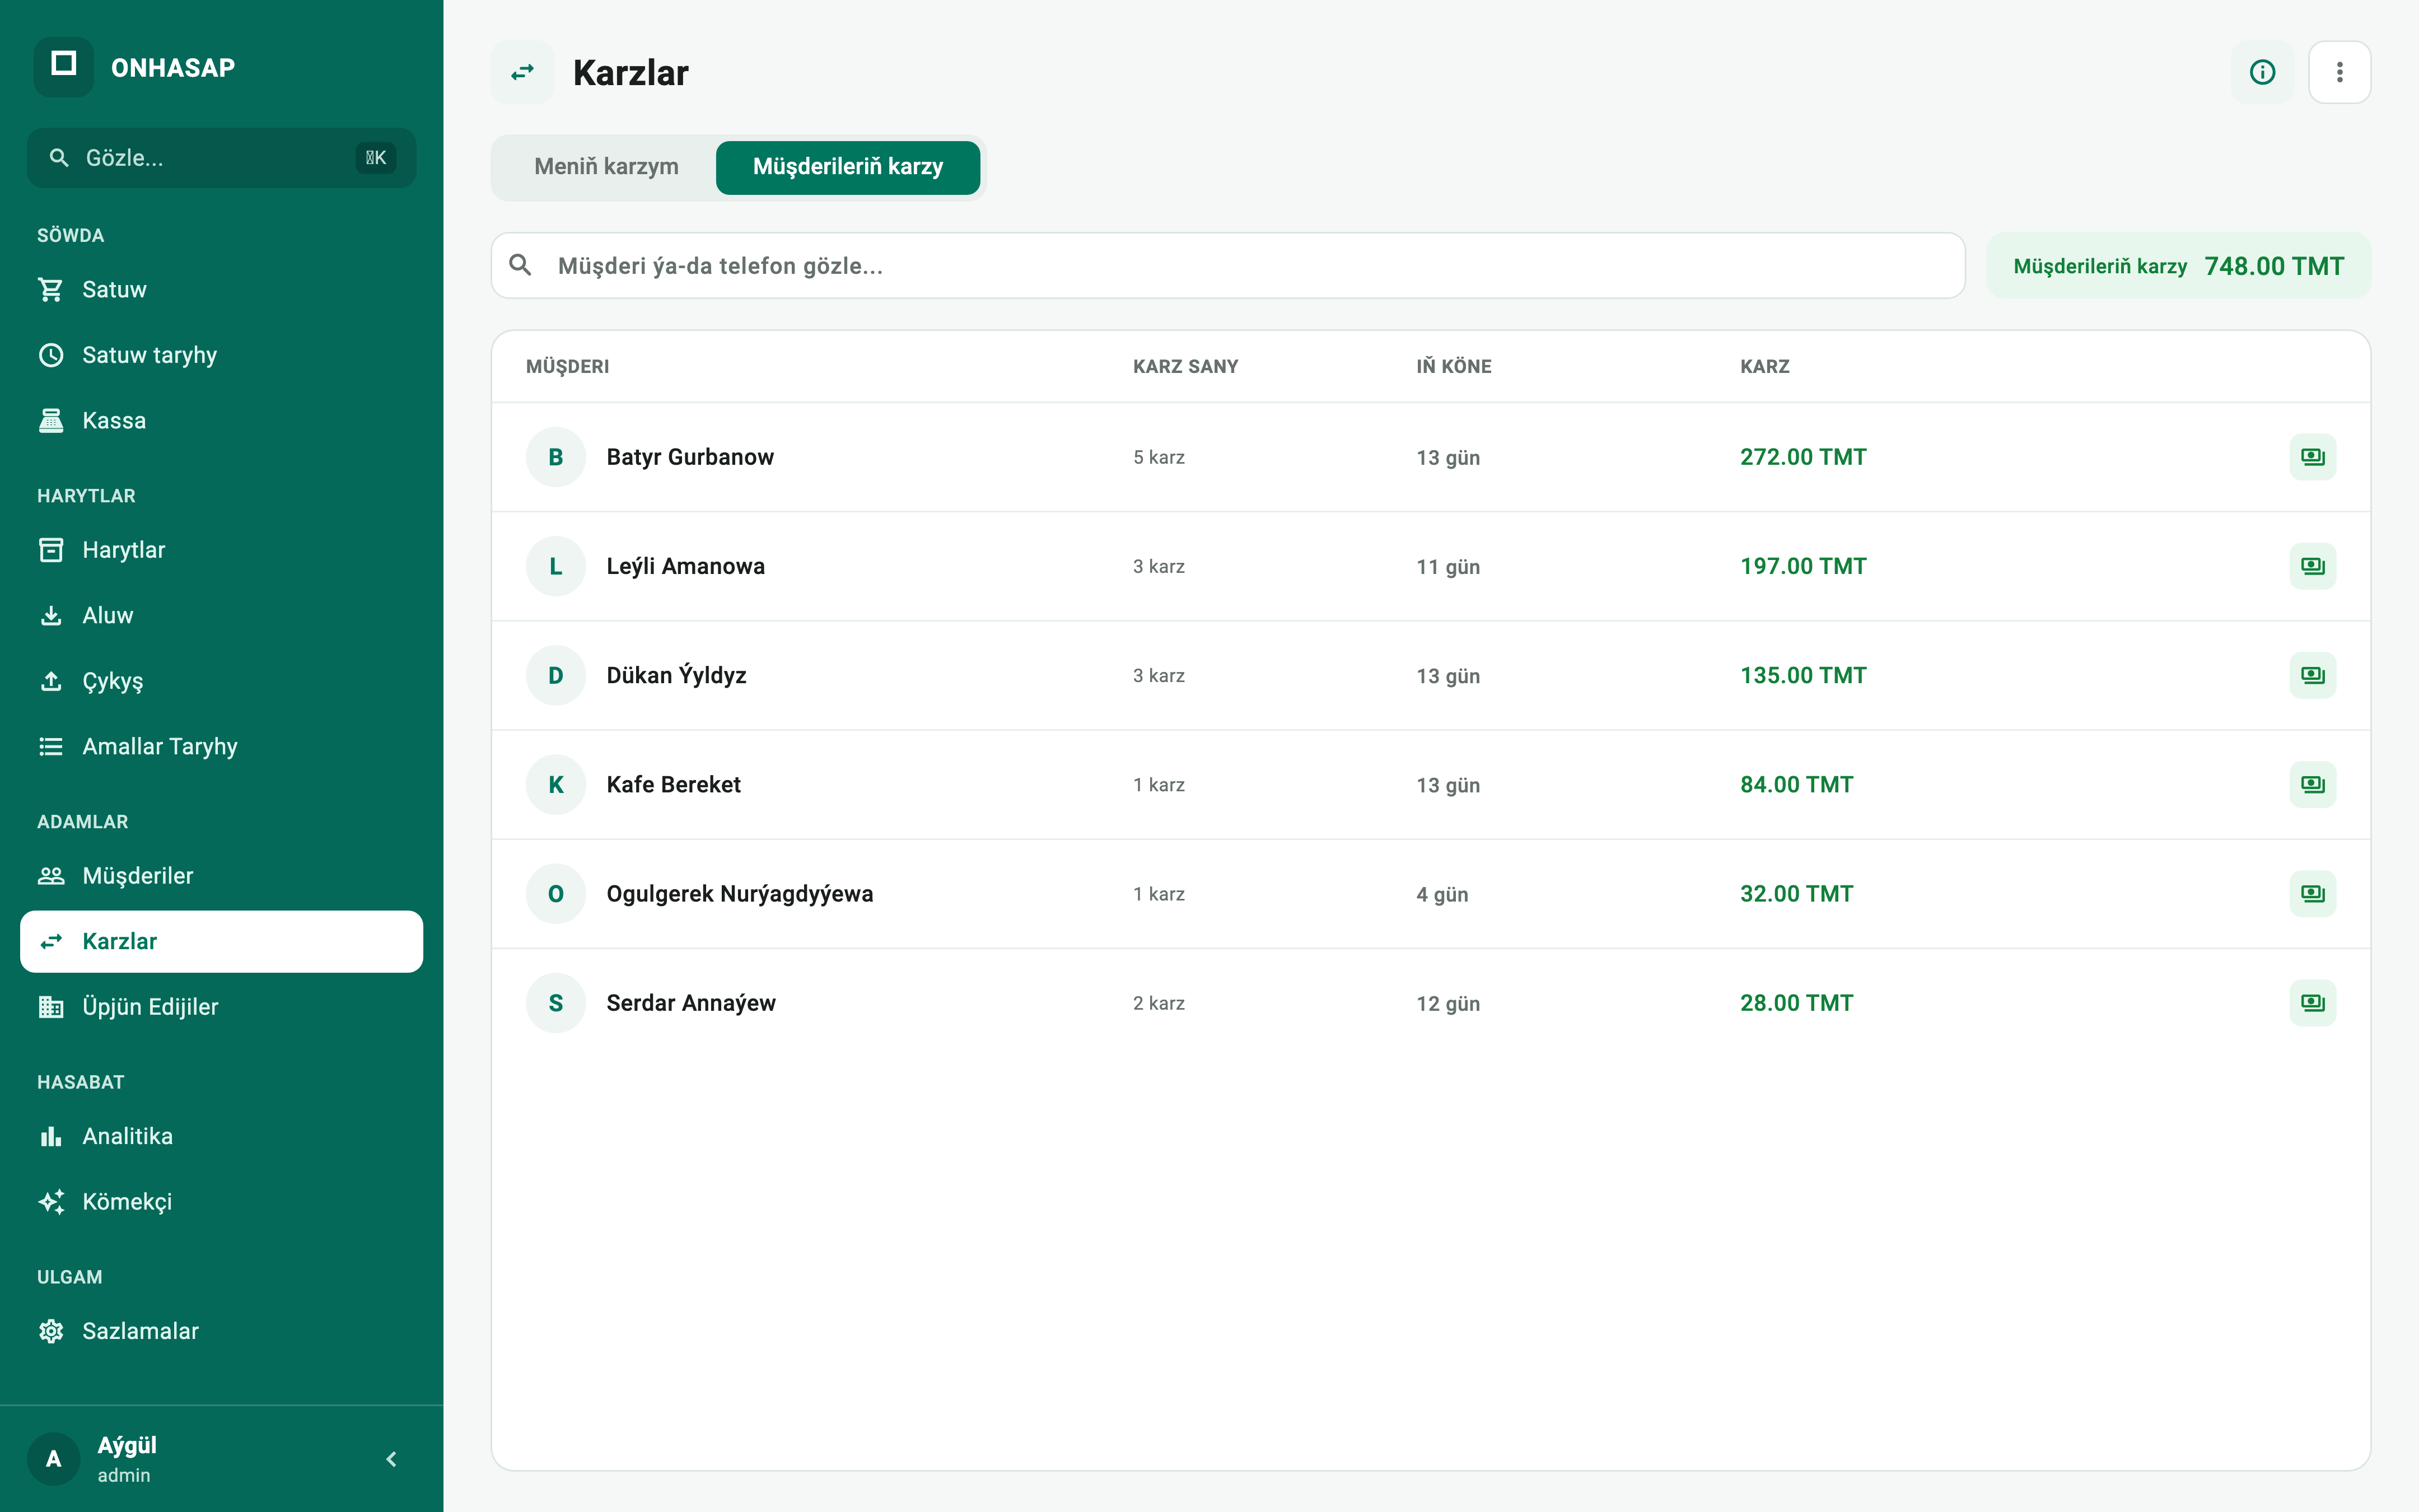The height and width of the screenshot is (1512, 2419).
Task: Go to Müşderiler page
Action: coord(222,876)
